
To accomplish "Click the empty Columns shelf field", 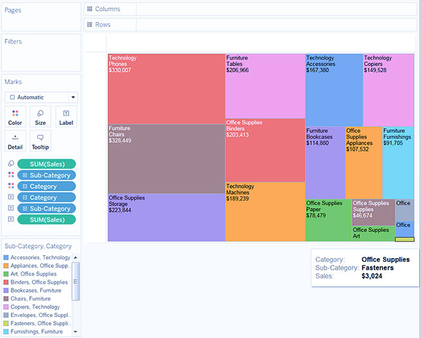I will (276, 9).
